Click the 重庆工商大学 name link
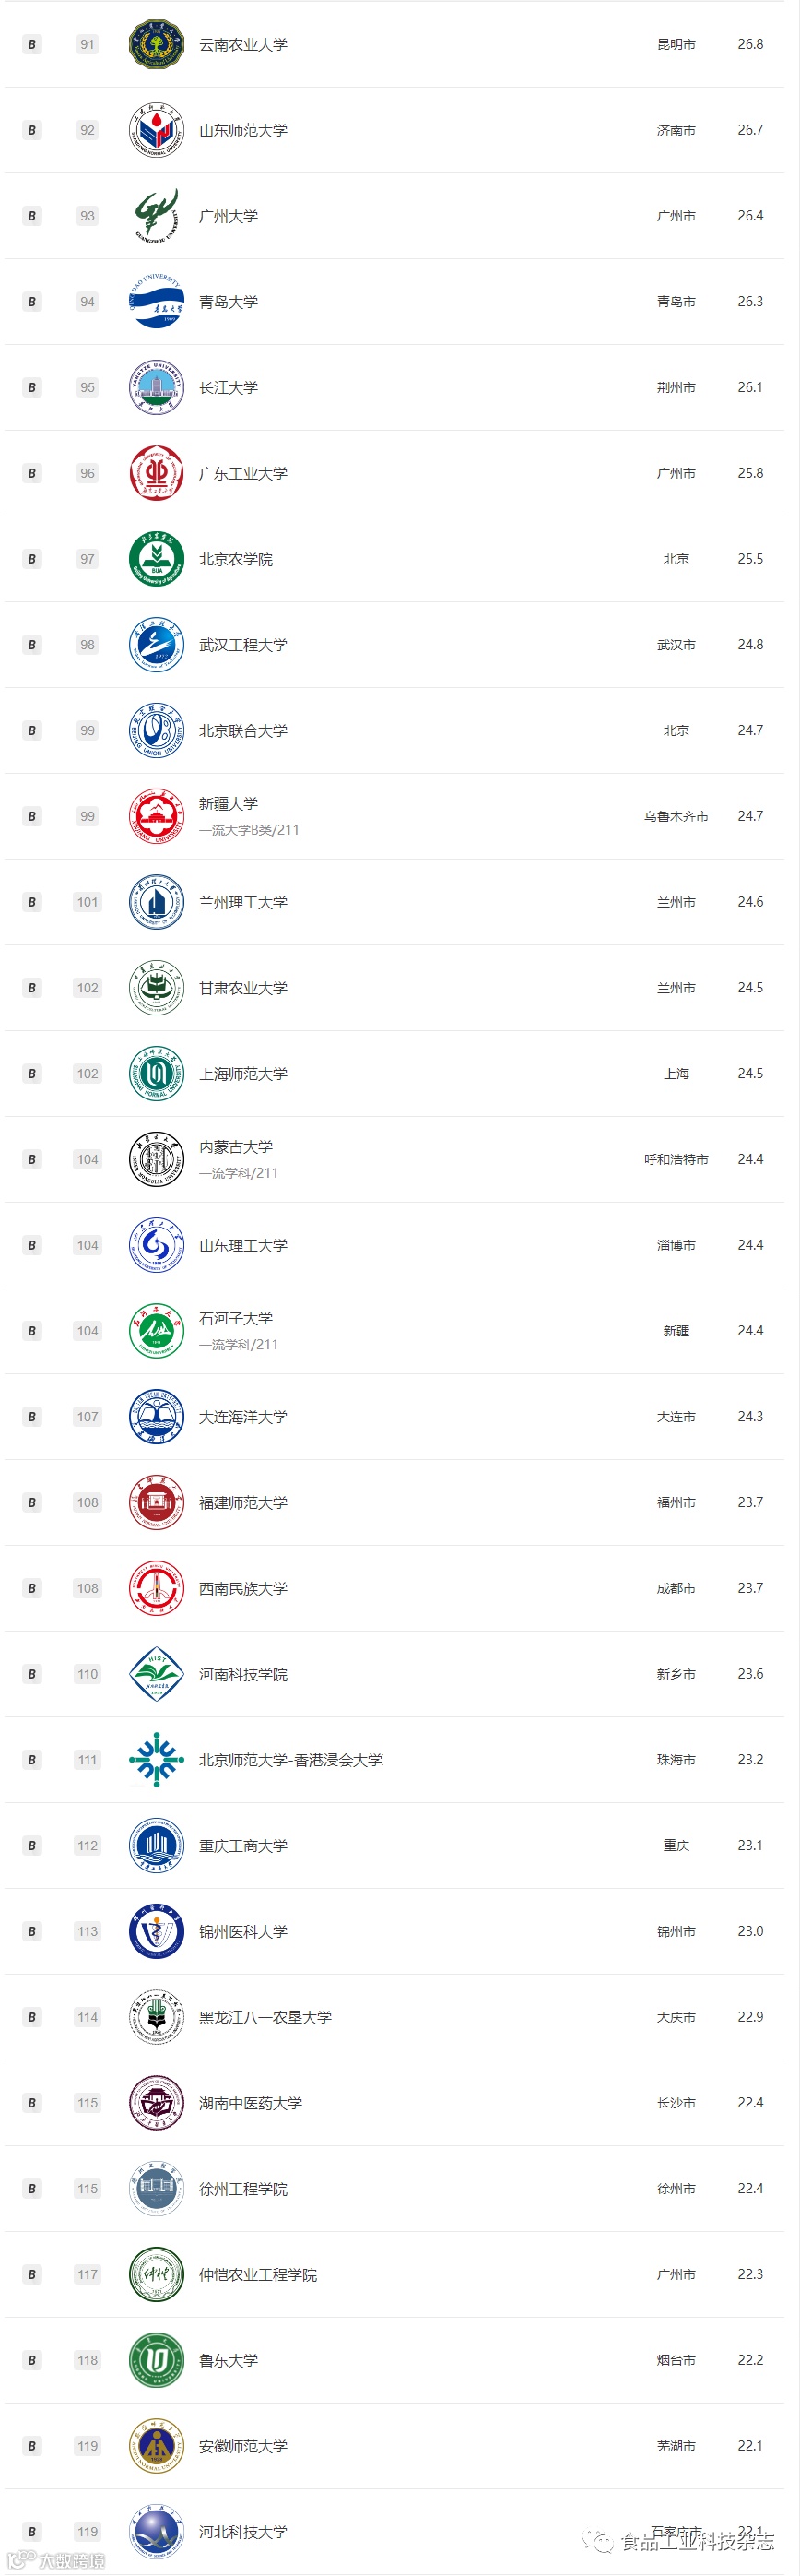 pos(242,1845)
